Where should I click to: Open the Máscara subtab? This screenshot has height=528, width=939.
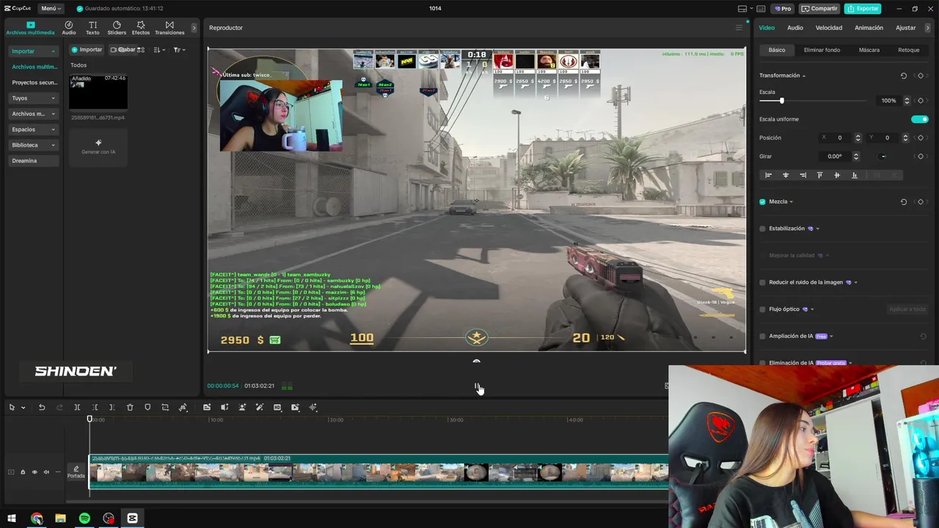[x=869, y=50]
